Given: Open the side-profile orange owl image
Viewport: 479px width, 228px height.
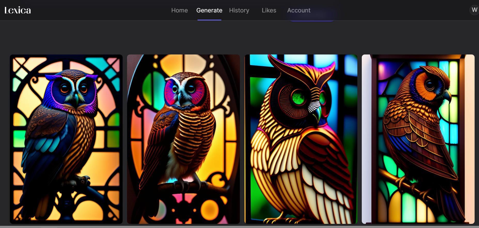Looking at the screenshot, I should pyautogui.click(x=418, y=139).
